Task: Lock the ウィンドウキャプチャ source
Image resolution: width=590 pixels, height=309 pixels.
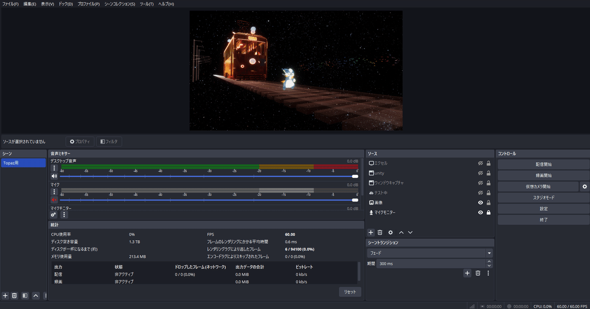Action: tap(488, 183)
